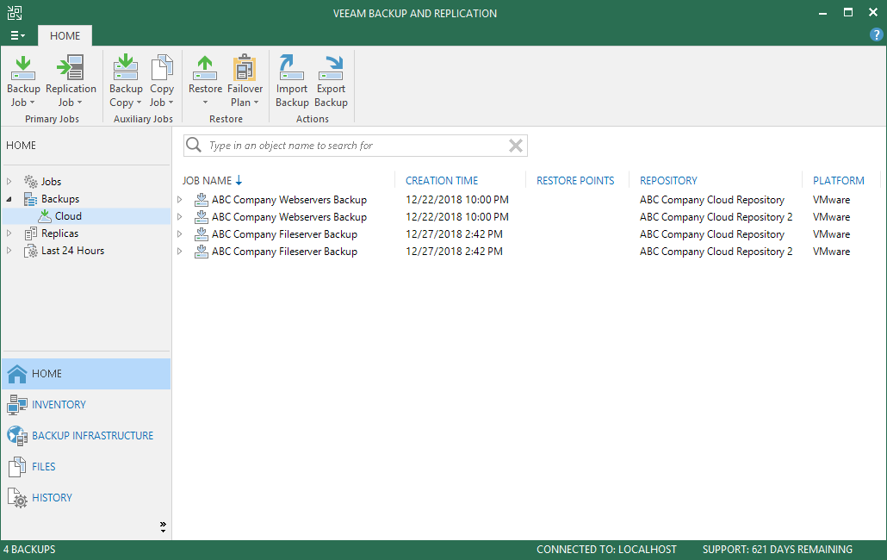Click the HISTORY gear document icon
The height and width of the screenshot is (560, 887).
pyautogui.click(x=17, y=498)
